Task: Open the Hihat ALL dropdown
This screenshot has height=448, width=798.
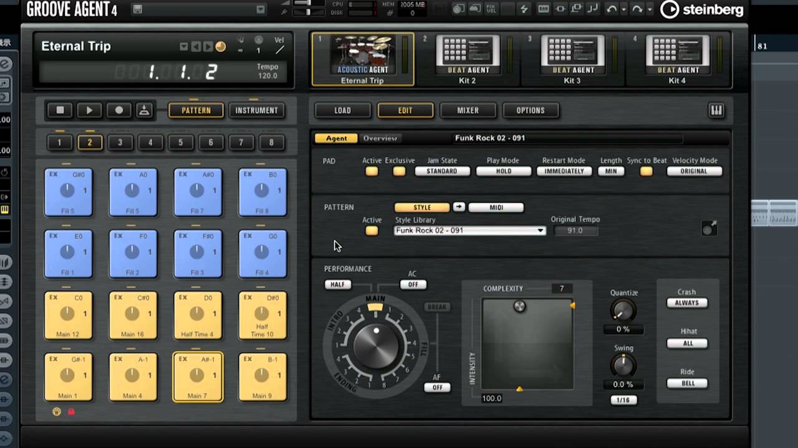Action: point(687,343)
